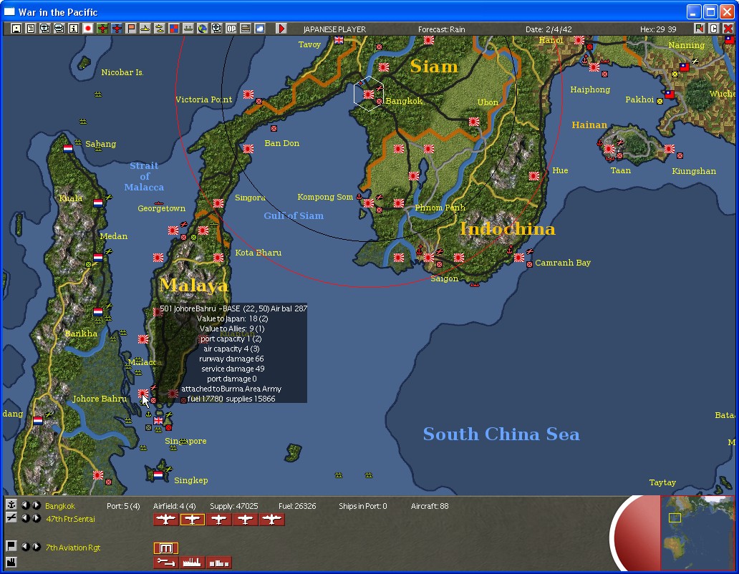This screenshot has width=739, height=574.
Task: Click the flag marker icon on the toolbar
Action: [x=130, y=28]
